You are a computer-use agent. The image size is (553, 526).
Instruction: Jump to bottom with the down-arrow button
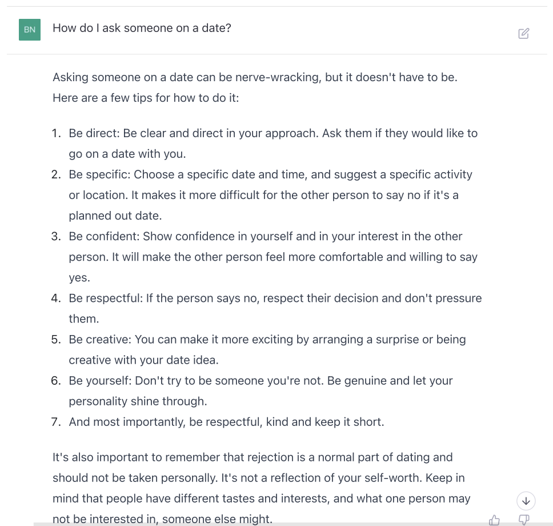pyautogui.click(x=526, y=501)
